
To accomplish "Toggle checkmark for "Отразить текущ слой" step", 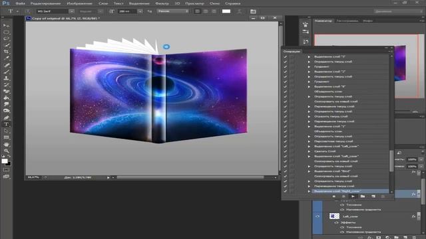I will [286, 116].
